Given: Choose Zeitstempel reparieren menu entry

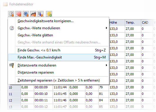Looking at the screenshot, I should [58, 80].
